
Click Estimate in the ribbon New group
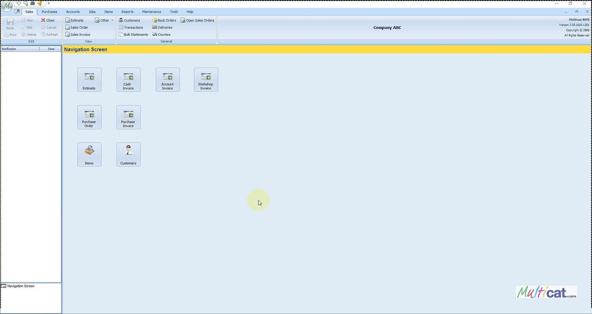point(74,20)
